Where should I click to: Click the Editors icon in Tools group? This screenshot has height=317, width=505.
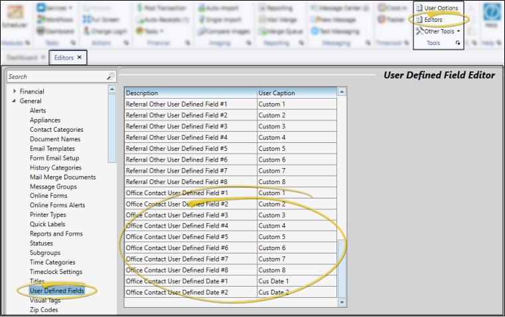pos(419,20)
